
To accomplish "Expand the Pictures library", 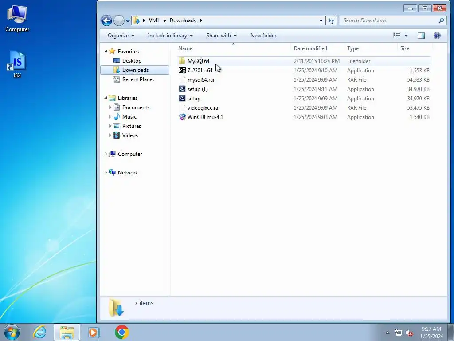I will pyautogui.click(x=110, y=126).
